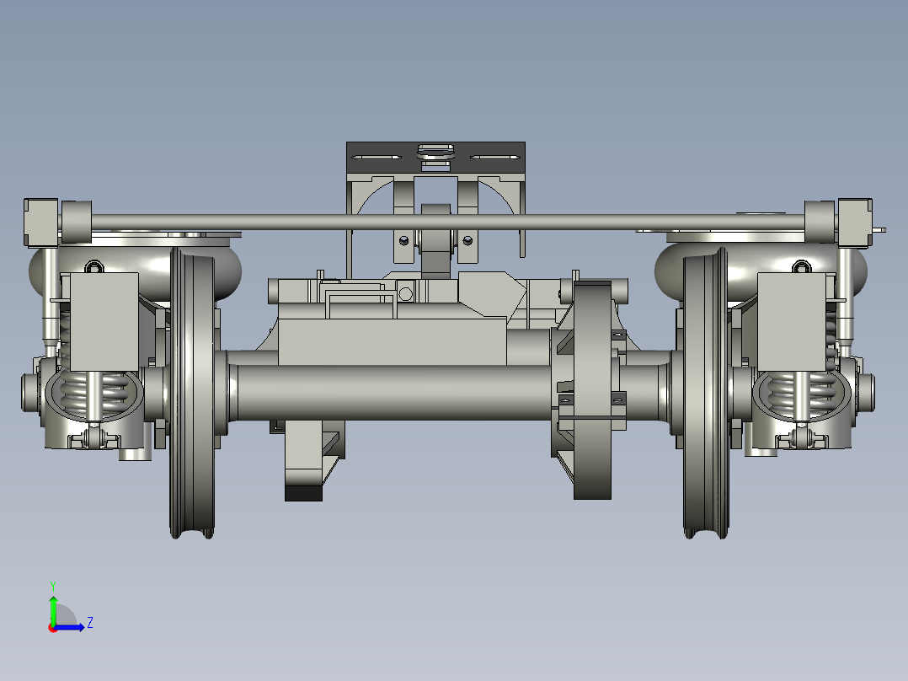Select the dark-tipped bracket hanging below gearbox
Screen dimensions: 908x681
tap(303, 461)
